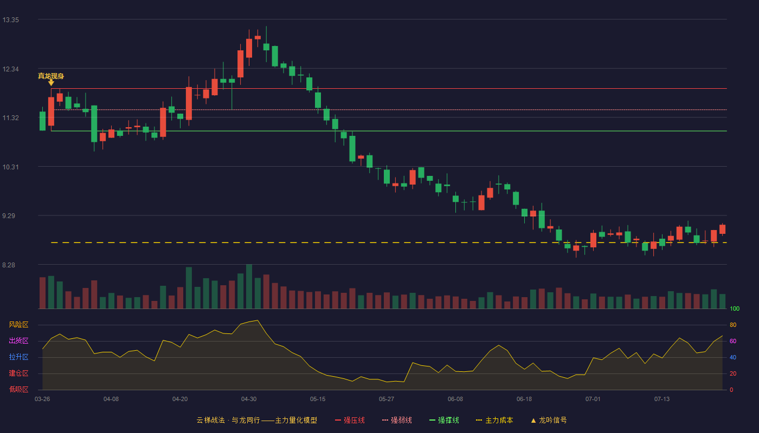759x433 pixels.
Task: Click the 04-30 date label
Action: point(249,399)
